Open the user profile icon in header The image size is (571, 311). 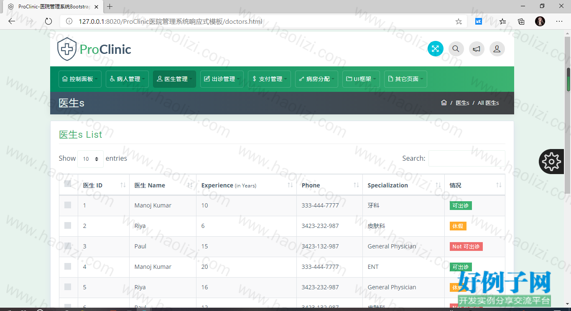click(497, 49)
